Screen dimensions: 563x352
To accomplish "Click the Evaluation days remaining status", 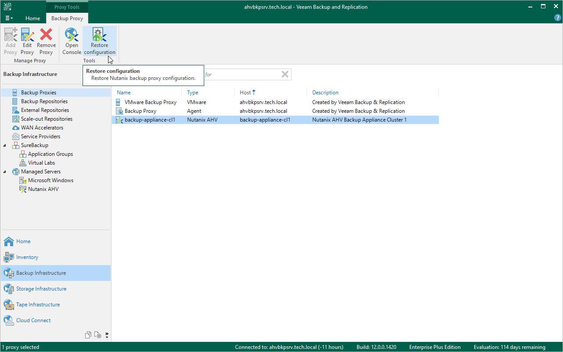I will [509, 347].
